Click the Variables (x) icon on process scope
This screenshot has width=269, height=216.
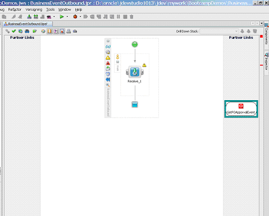[x=108, y=46]
